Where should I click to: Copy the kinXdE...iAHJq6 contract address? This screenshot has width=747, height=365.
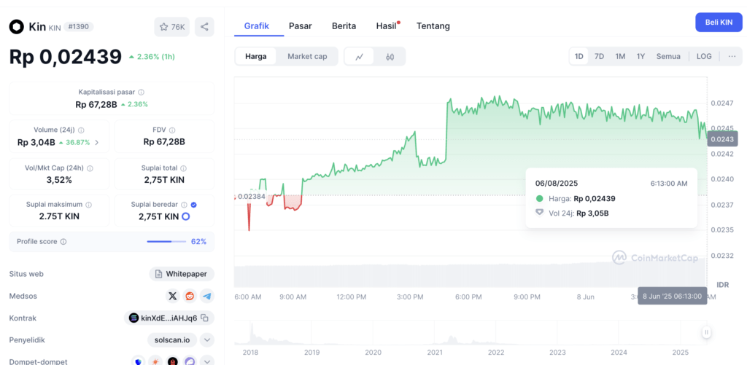coord(204,318)
